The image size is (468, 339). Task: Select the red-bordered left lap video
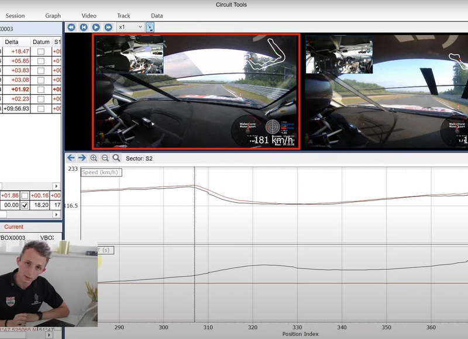(x=197, y=91)
